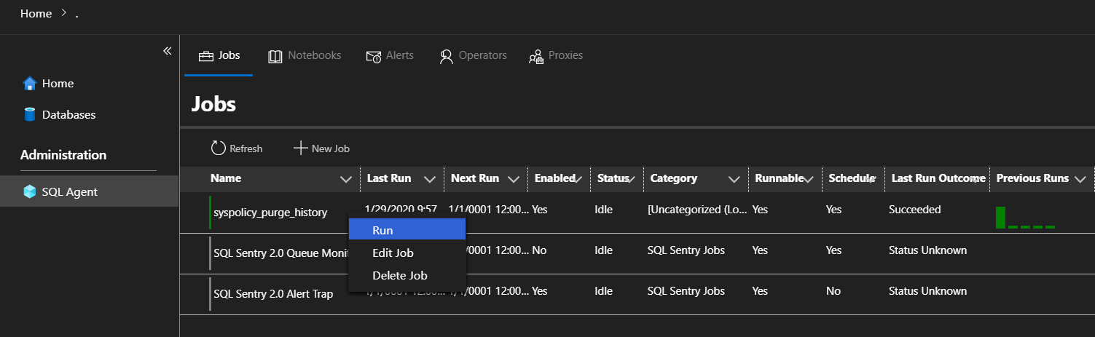Open Databases via its cylinder icon

click(x=30, y=114)
